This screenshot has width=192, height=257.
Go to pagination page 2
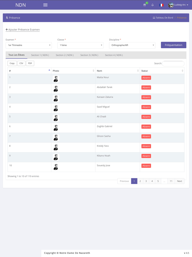140,181
